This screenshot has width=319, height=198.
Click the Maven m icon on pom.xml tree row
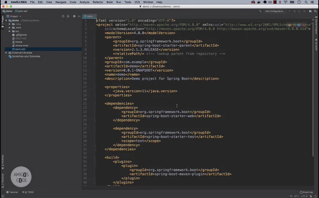[x=14, y=49]
